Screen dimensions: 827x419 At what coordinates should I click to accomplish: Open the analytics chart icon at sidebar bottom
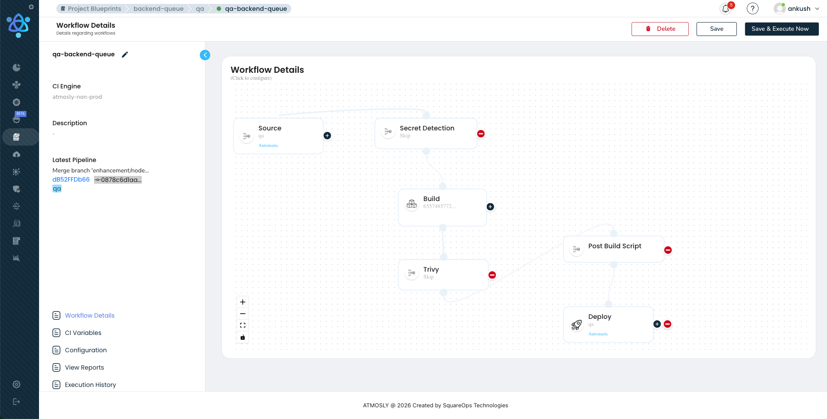tap(16, 258)
